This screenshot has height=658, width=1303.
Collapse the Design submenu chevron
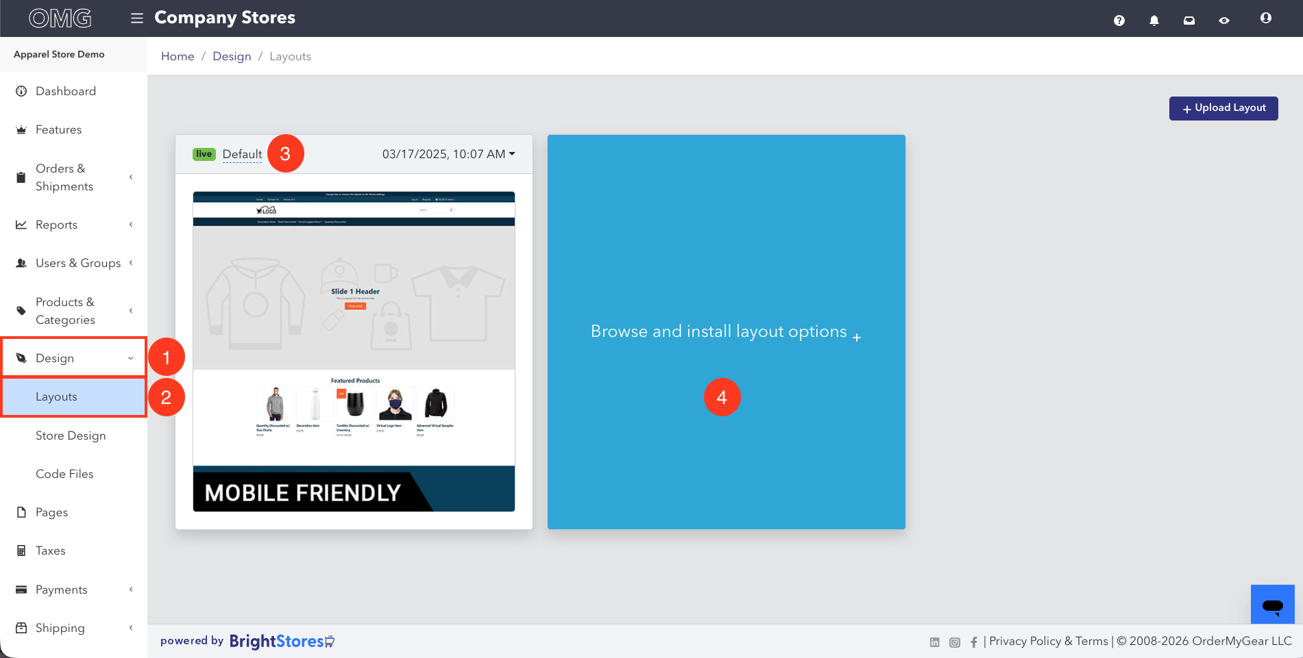pos(131,358)
